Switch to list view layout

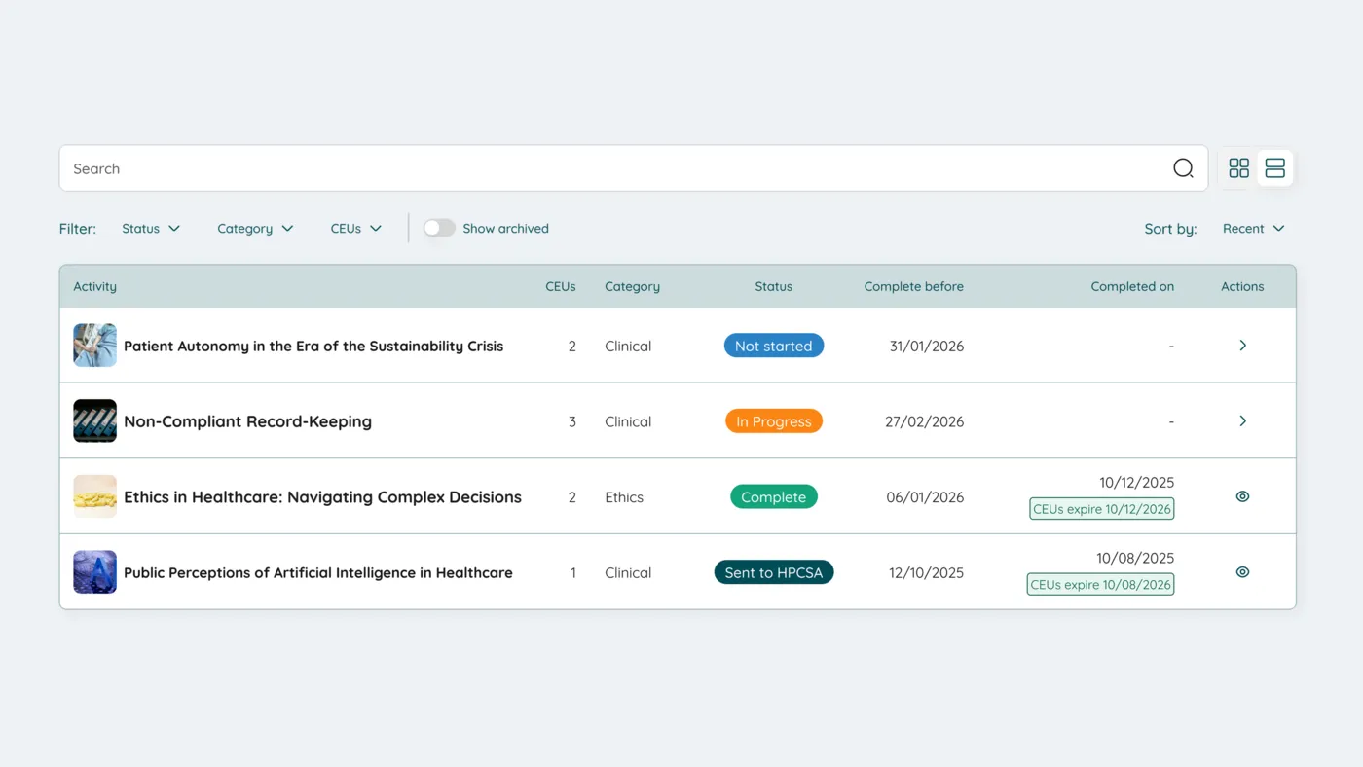[x=1274, y=168]
